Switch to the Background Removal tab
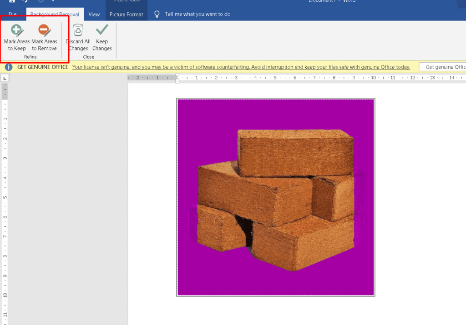This screenshot has height=325, width=466. click(x=55, y=14)
